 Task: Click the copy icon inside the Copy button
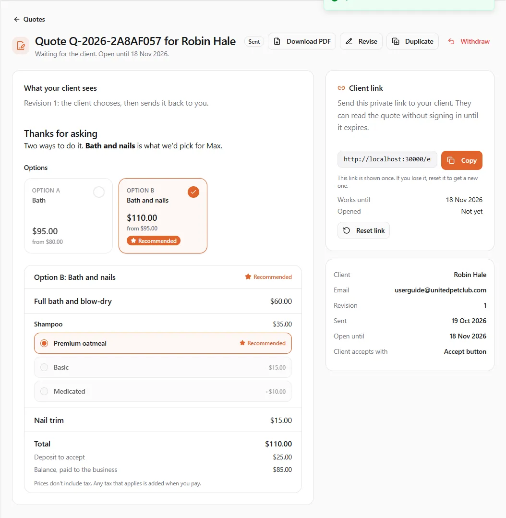click(451, 160)
